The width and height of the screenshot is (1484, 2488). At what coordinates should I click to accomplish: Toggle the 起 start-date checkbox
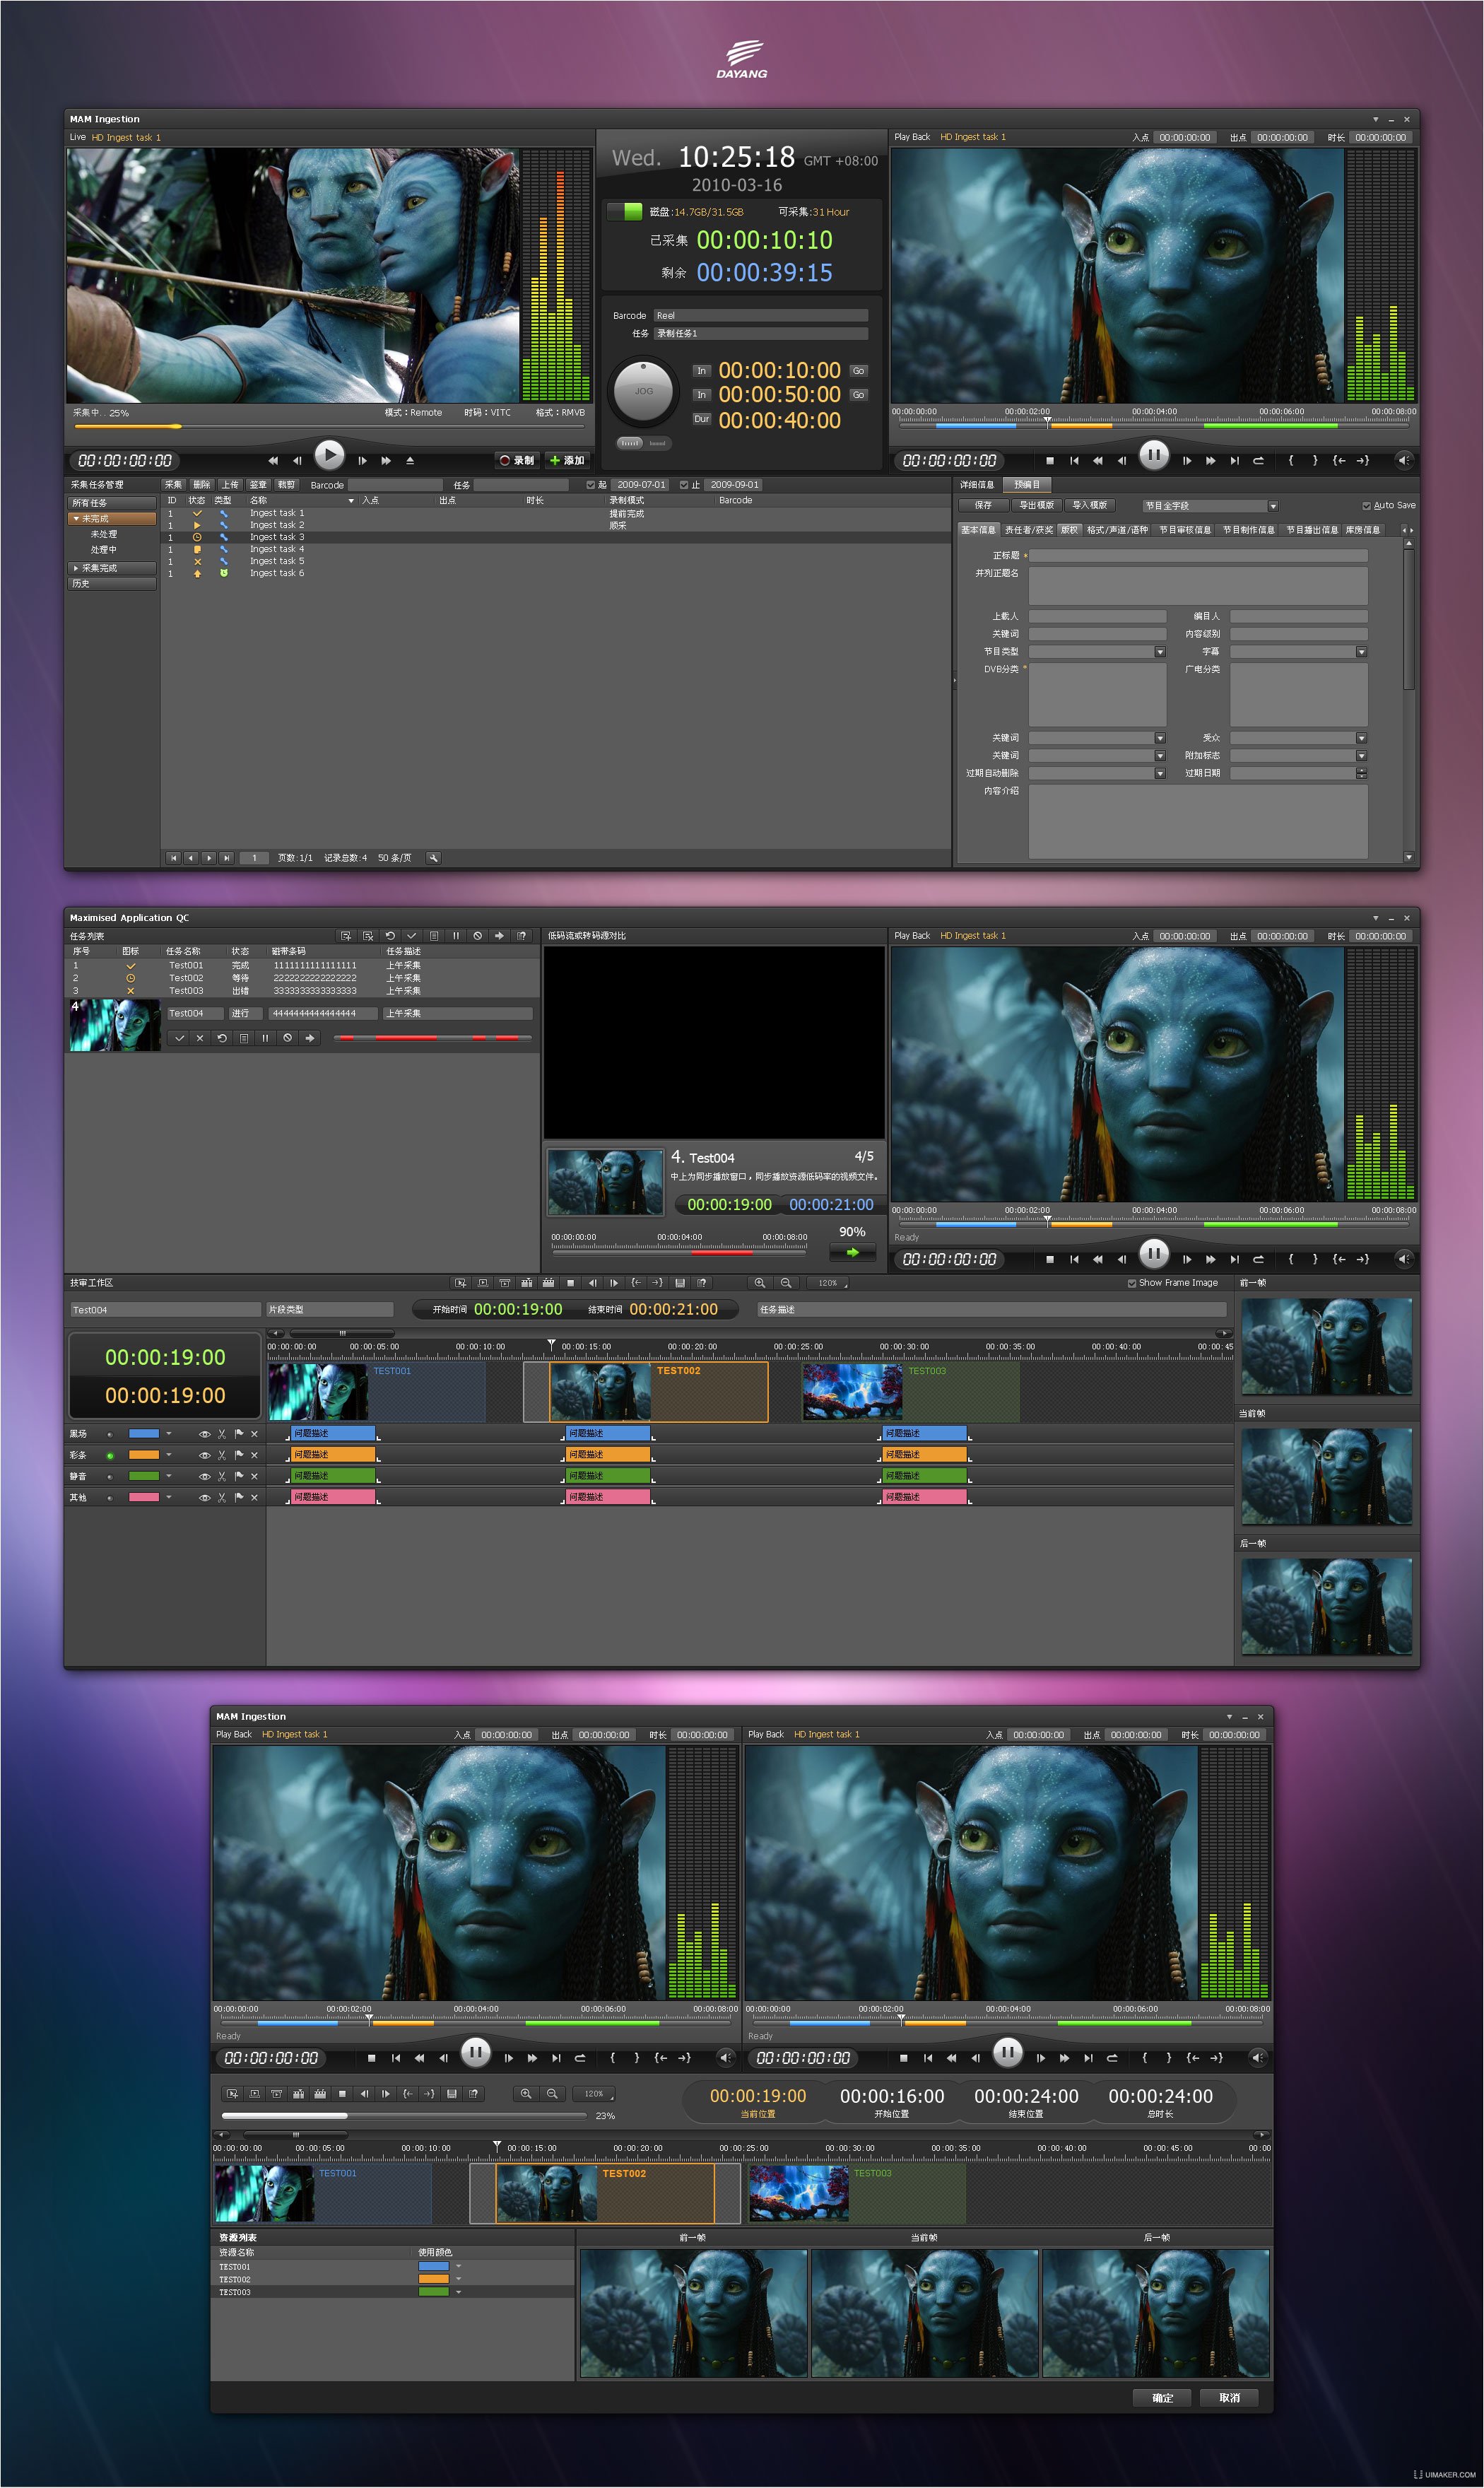591,485
